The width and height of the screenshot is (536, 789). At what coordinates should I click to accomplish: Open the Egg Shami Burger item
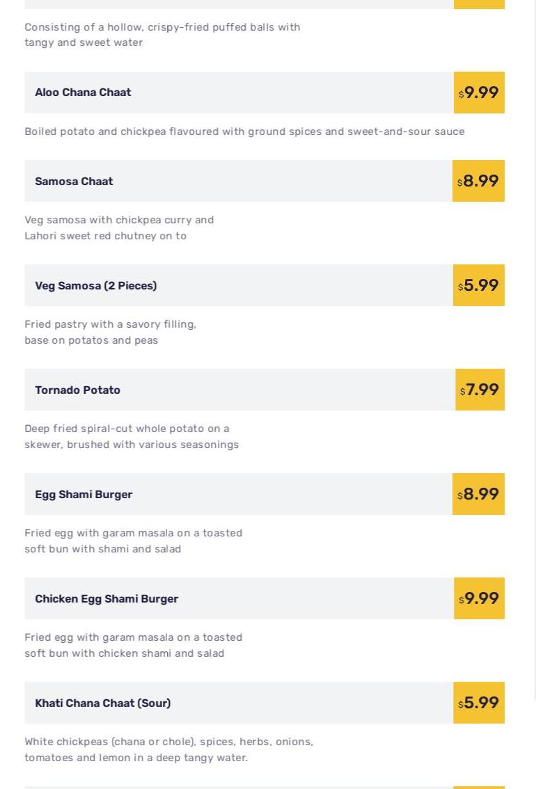pyautogui.click(x=84, y=495)
